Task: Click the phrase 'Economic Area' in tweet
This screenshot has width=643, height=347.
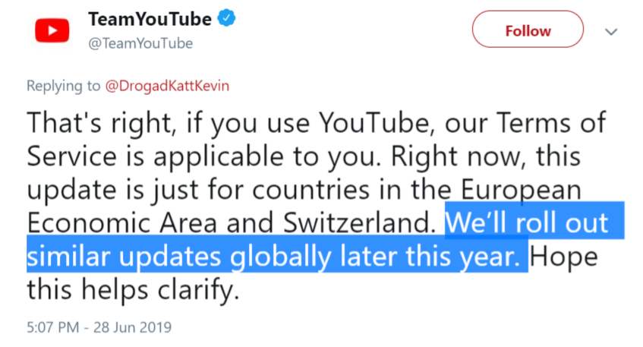Action: 122,223
